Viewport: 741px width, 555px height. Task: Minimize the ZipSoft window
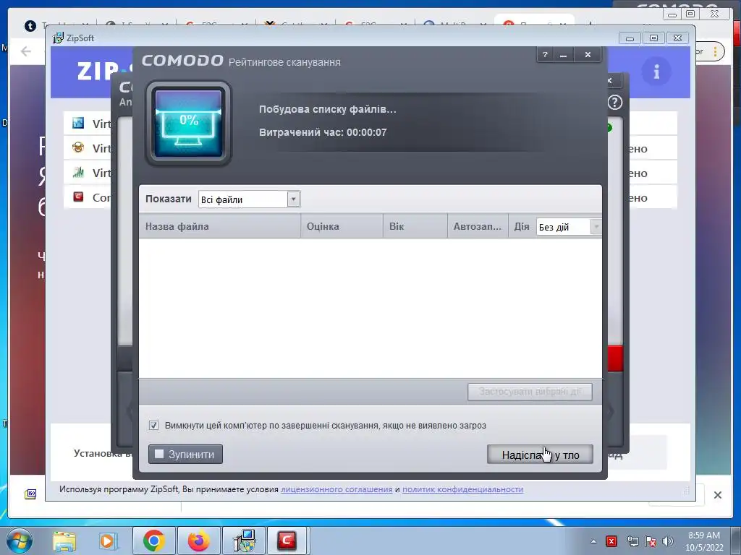click(x=630, y=38)
